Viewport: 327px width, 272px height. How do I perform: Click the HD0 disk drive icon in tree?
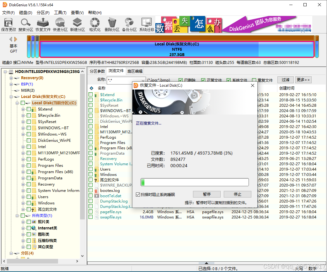point(11,72)
